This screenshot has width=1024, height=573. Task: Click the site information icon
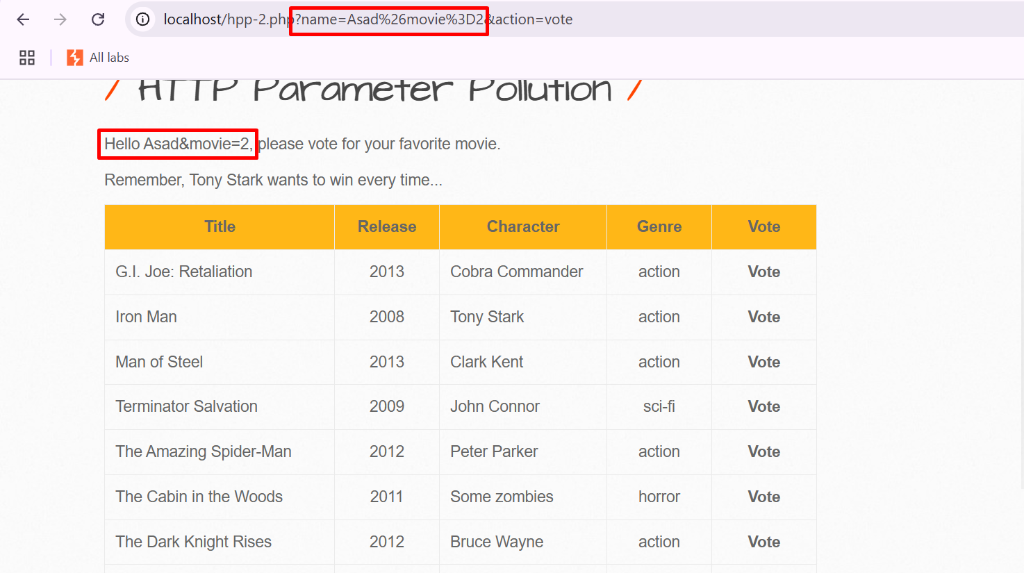[142, 19]
